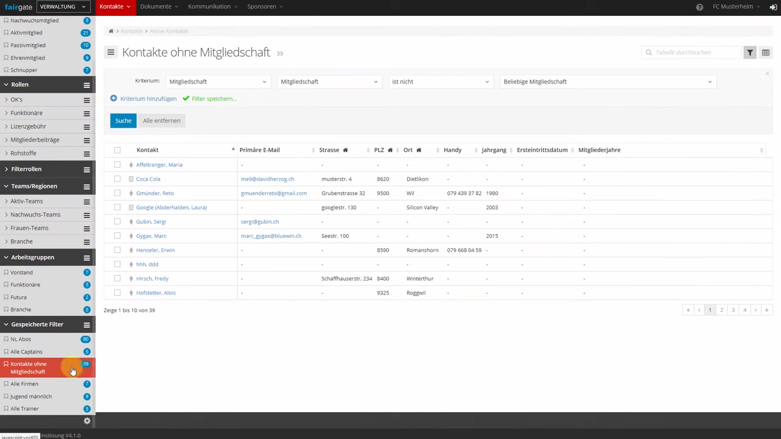Screen dimensions: 781x439
Task: Check the Hirsch, Fredy row checkbox
Action: (117, 279)
